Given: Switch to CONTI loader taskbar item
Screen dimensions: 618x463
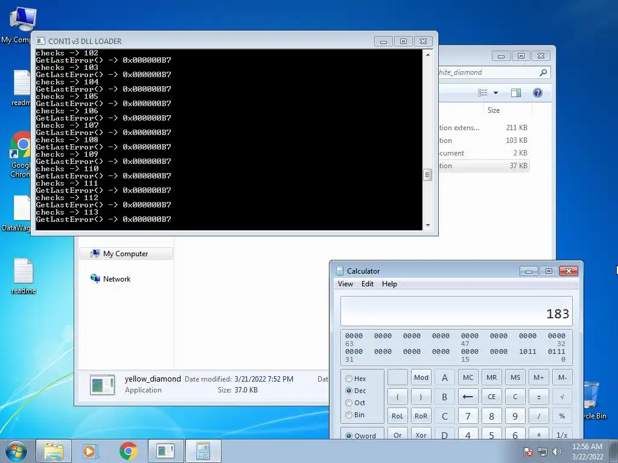Looking at the screenshot, I should click(165, 451).
